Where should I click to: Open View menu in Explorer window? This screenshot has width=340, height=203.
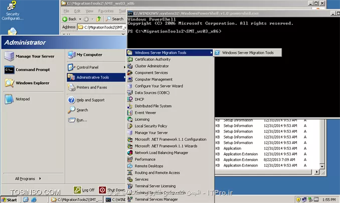pos(89,11)
